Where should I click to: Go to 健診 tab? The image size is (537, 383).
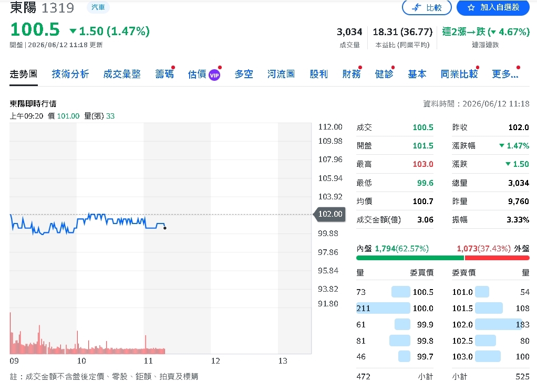point(384,74)
